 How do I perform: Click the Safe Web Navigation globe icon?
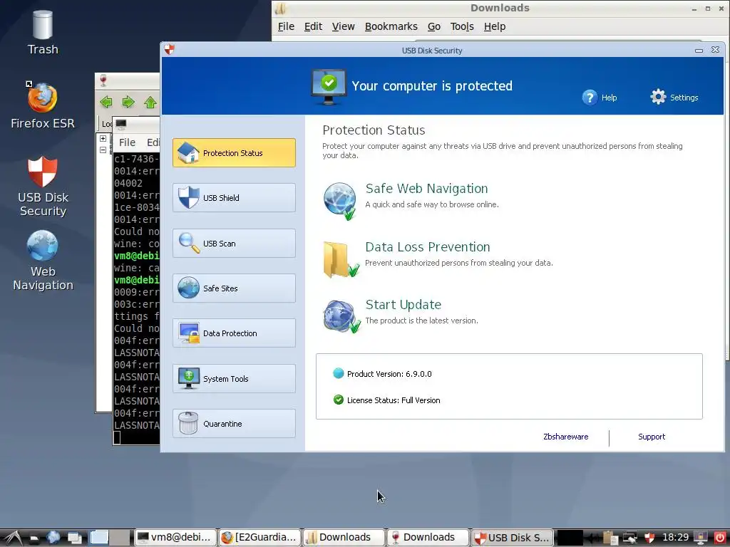click(x=340, y=201)
